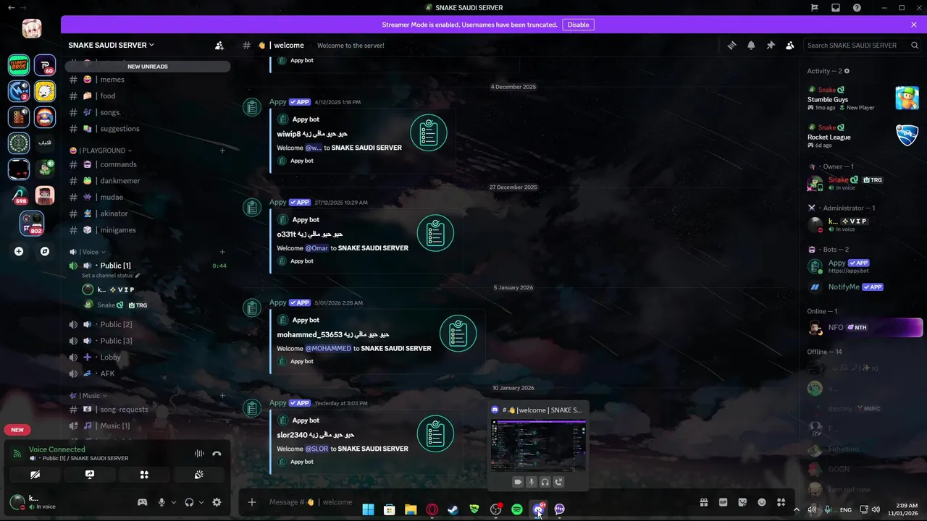Add a Server plus button
Screen dimensions: 927x521
19,252
